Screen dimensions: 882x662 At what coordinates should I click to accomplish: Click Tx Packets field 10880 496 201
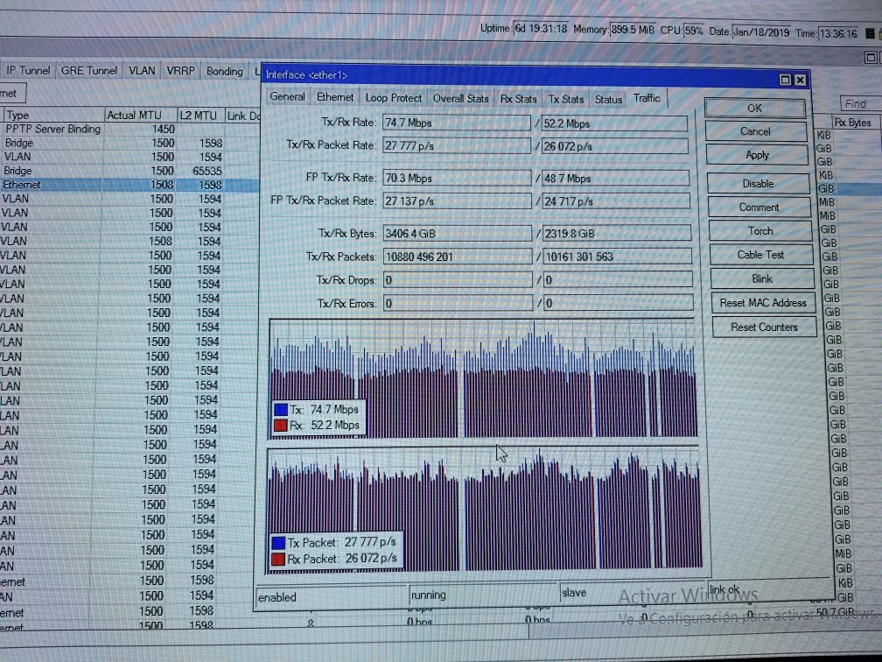(x=458, y=257)
